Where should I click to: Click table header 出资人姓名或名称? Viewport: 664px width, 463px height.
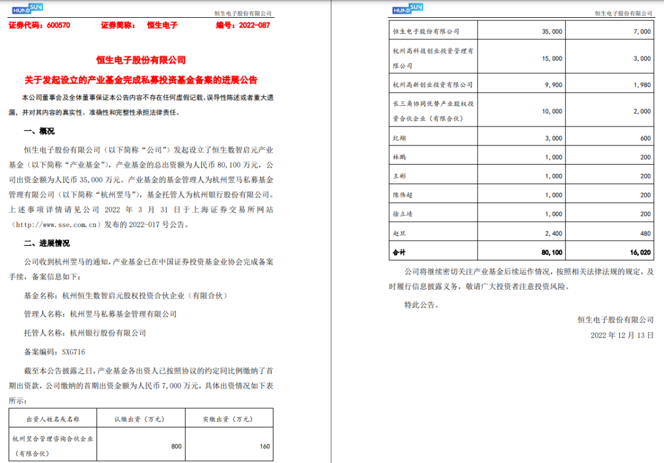coord(53,419)
